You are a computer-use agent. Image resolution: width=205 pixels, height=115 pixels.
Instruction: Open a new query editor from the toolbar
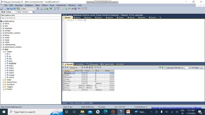click(x=5, y=9)
